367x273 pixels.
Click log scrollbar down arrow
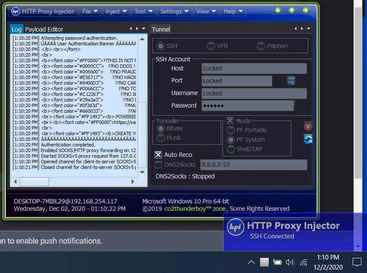click(142, 172)
